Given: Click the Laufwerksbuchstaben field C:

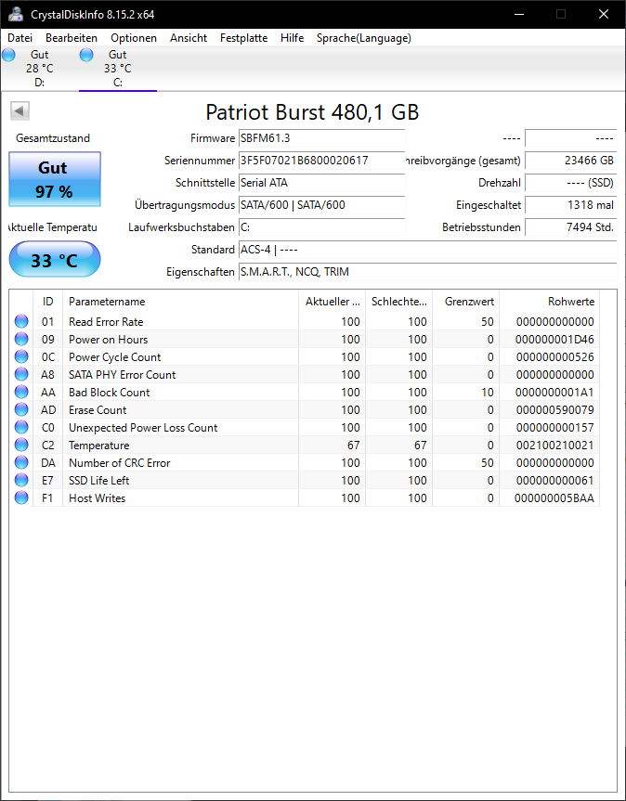Looking at the screenshot, I should point(322,227).
